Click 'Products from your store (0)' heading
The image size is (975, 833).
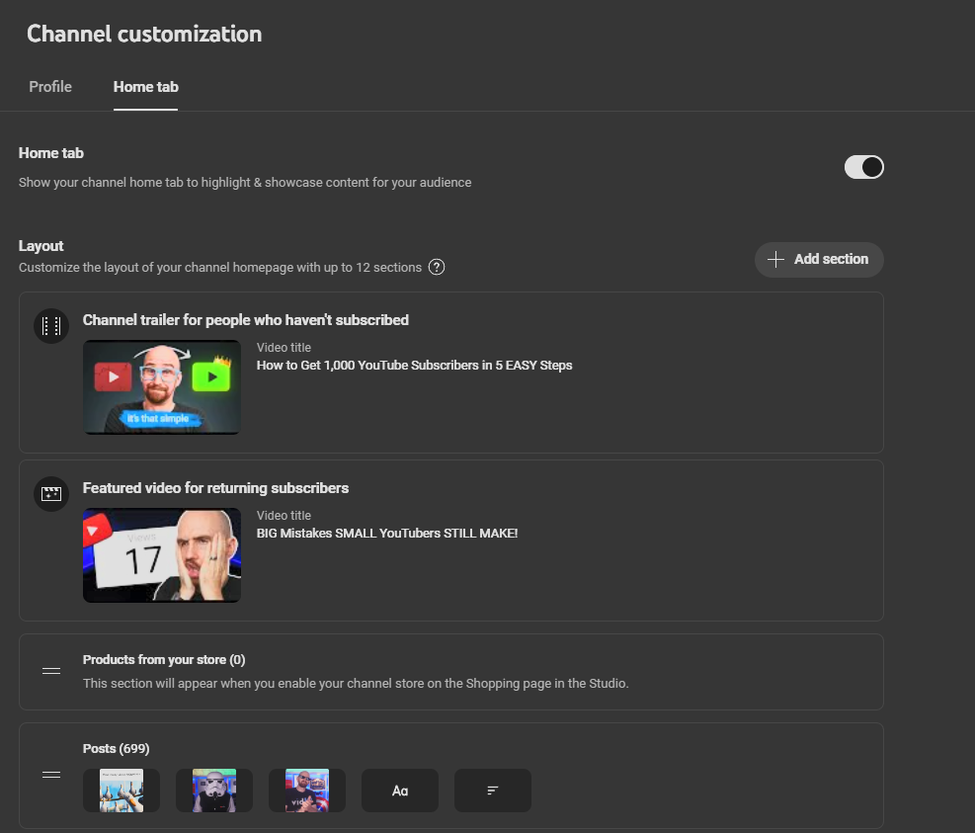pos(164,659)
